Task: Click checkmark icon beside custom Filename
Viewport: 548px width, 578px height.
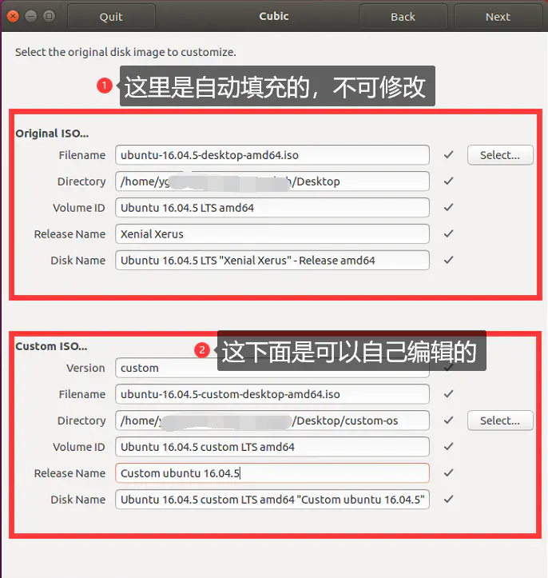Action: pyautogui.click(x=448, y=394)
